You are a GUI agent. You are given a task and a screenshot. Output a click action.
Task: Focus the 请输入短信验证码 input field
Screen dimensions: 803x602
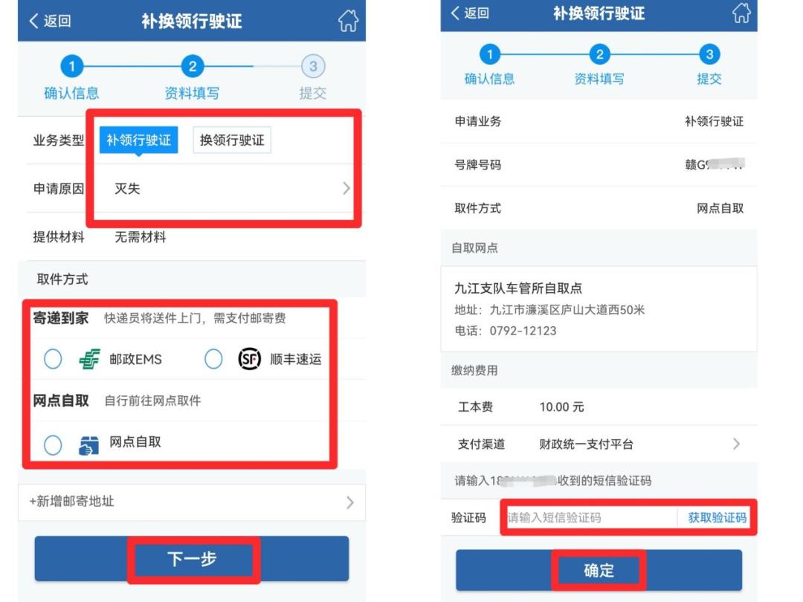[x=590, y=517]
